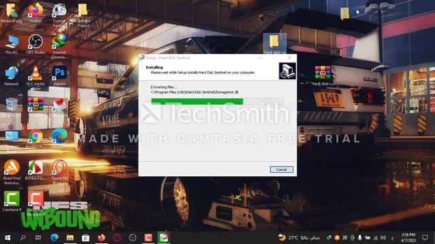
Task: Select the VLC media player shortcut
Action: (35, 79)
